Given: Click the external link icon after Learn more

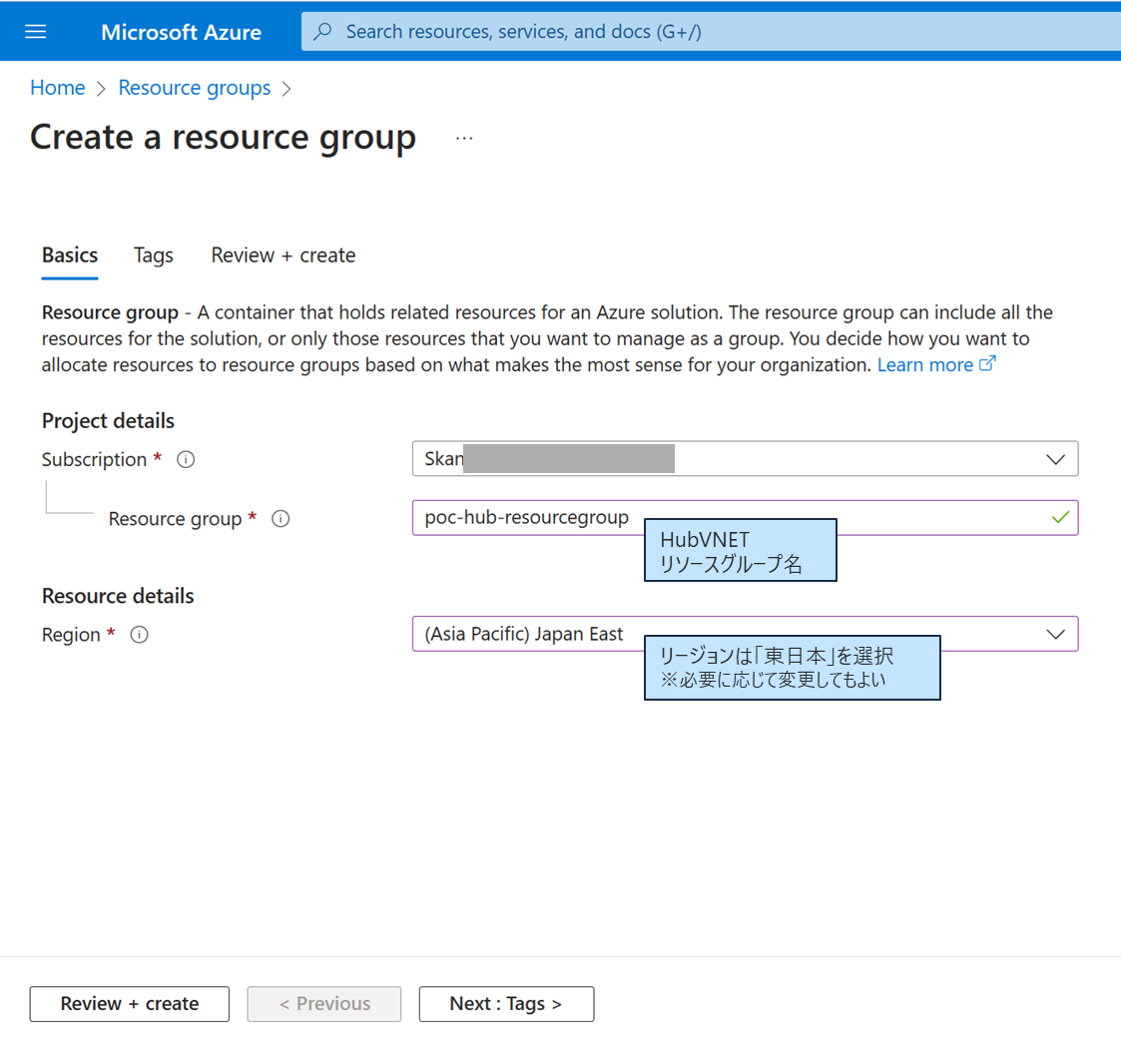Looking at the screenshot, I should (987, 364).
